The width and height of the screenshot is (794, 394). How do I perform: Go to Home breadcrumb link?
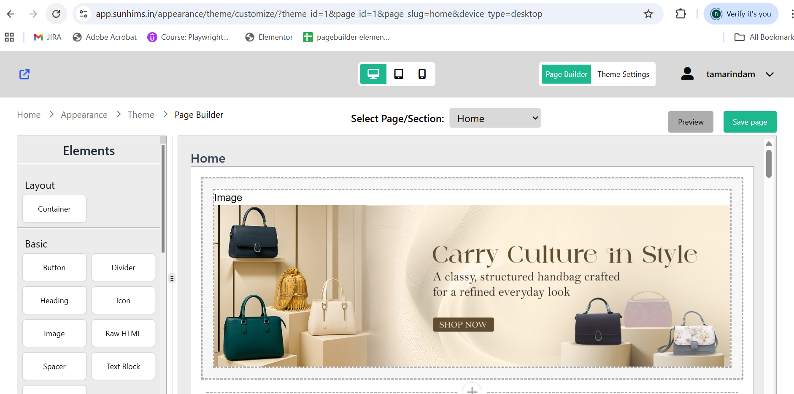(29, 115)
